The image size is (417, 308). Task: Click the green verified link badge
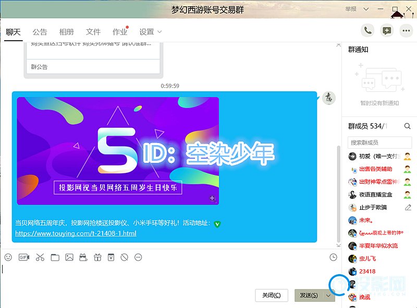217,224
